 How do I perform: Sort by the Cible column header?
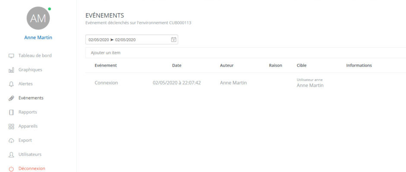(301, 65)
